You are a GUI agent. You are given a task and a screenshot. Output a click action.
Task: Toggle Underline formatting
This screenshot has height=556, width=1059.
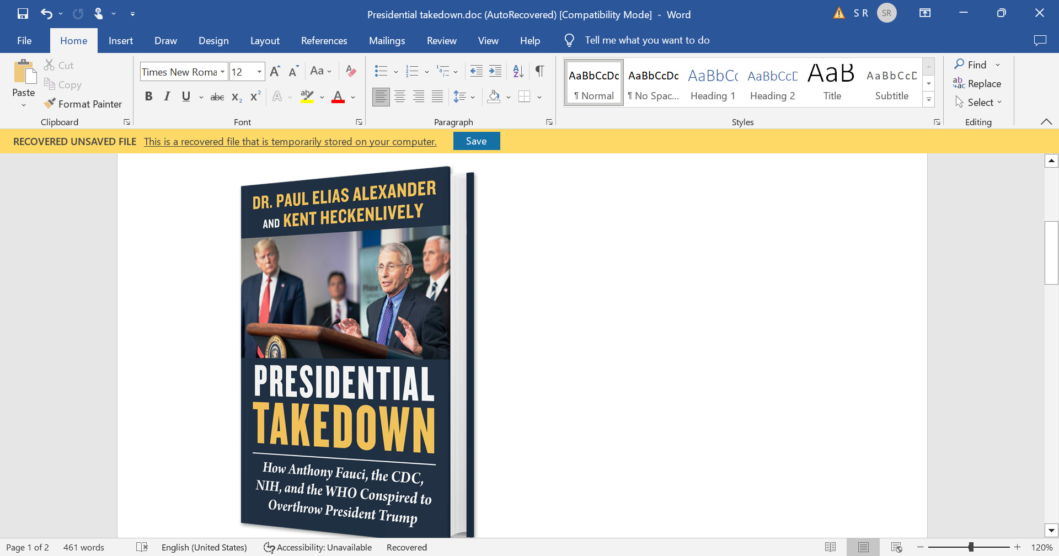(186, 97)
